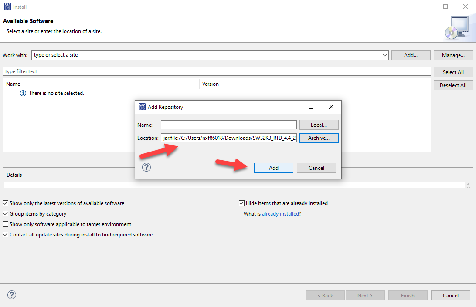Uncheck 'Group items by category'

[x=6, y=213]
